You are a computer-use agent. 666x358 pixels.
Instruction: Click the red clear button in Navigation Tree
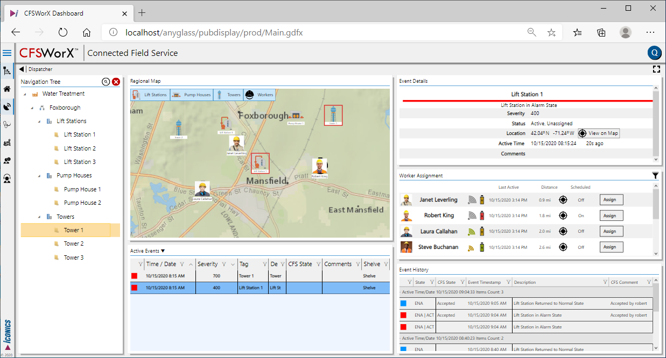click(116, 82)
